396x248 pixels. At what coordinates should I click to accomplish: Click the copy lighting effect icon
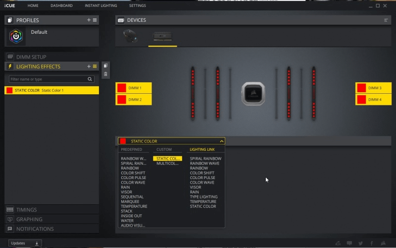(105, 66)
